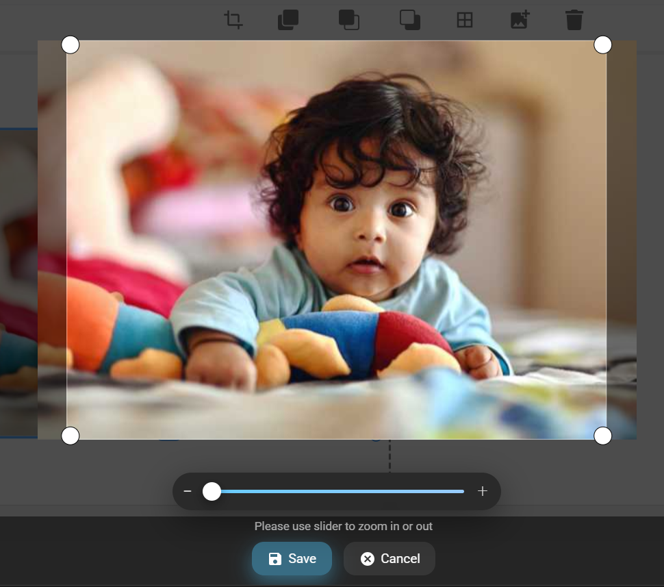Image resolution: width=664 pixels, height=587 pixels.
Task: Cancel the crop operation
Action: click(x=390, y=558)
